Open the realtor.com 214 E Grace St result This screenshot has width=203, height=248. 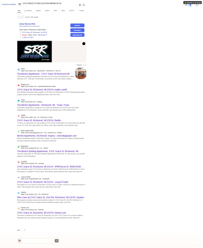[42, 90]
